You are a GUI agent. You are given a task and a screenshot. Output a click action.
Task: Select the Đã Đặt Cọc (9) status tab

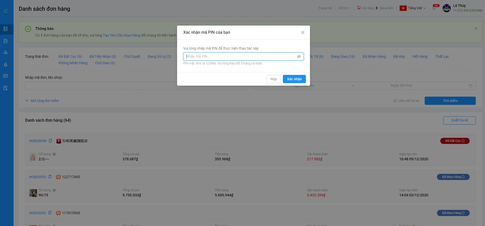pos(70,56)
